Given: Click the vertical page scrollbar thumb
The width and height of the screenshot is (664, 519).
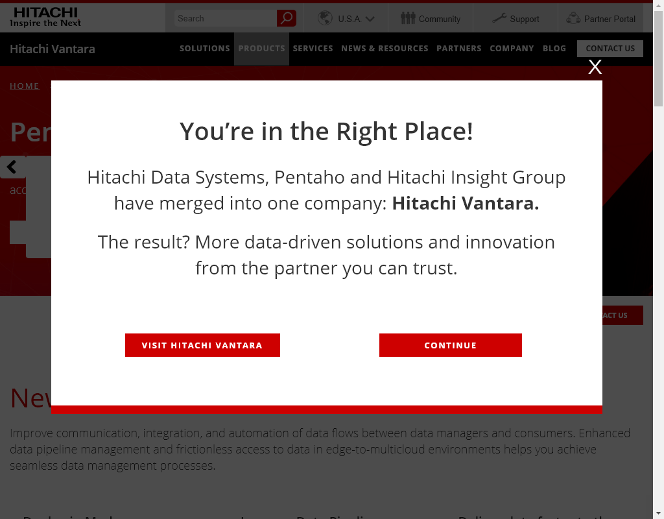Looking at the screenshot, I should [x=659, y=59].
